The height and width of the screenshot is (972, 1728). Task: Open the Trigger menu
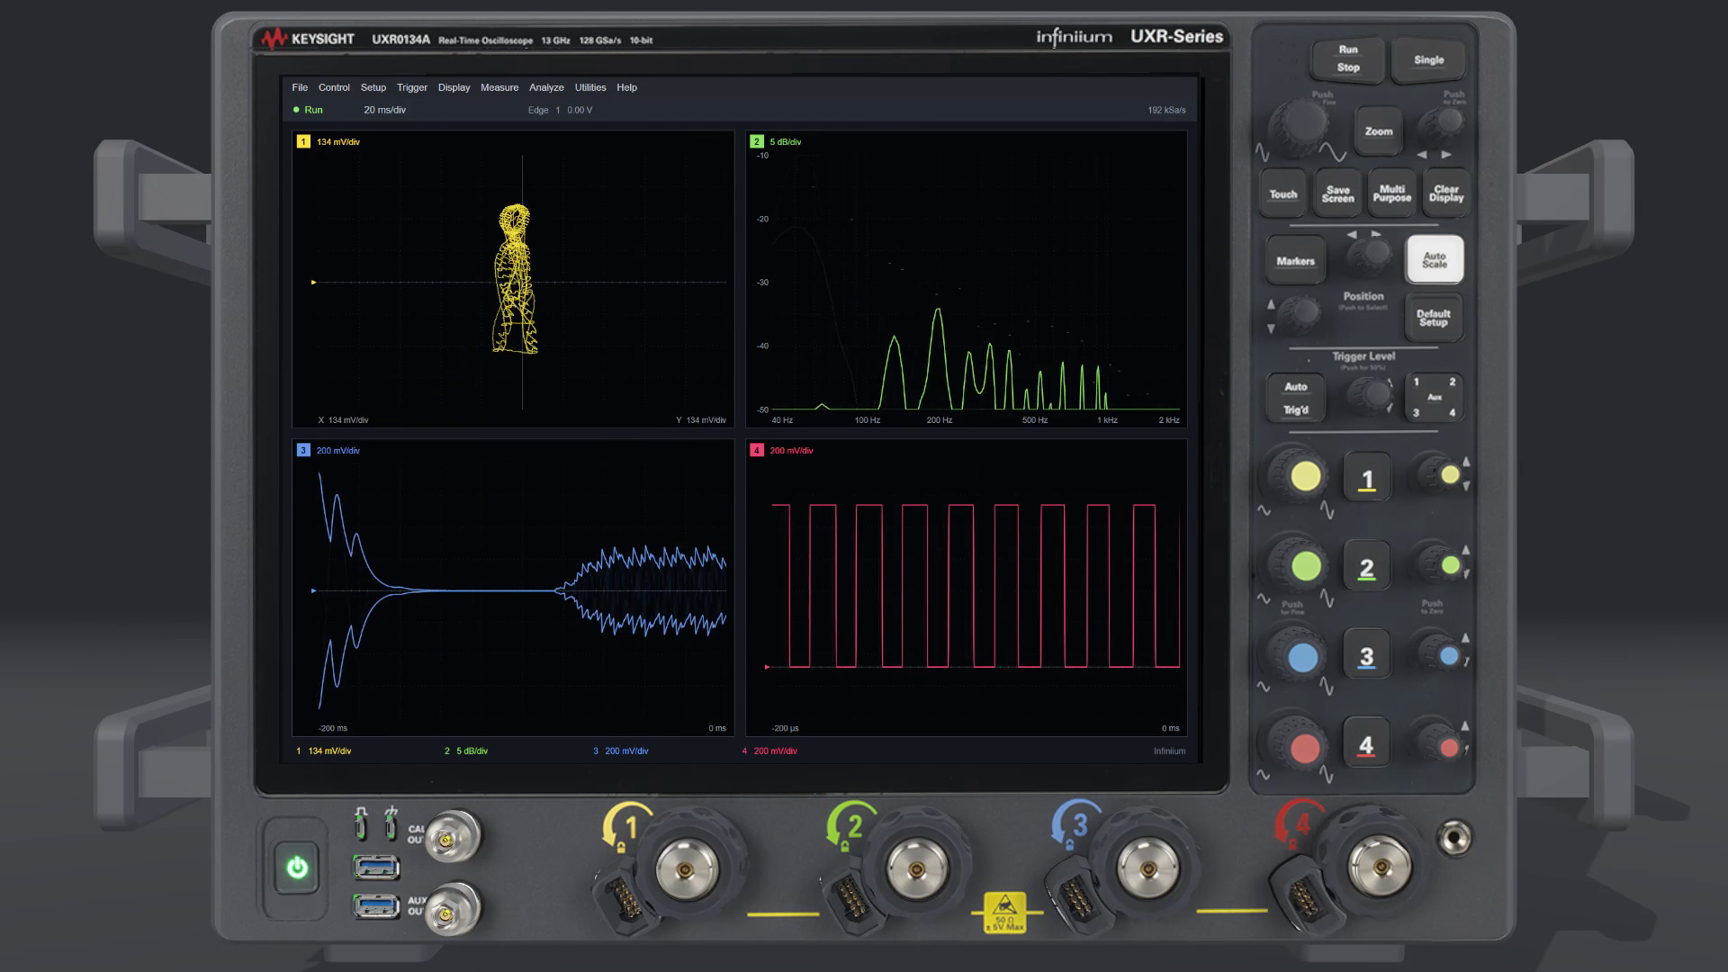pyautogui.click(x=412, y=87)
